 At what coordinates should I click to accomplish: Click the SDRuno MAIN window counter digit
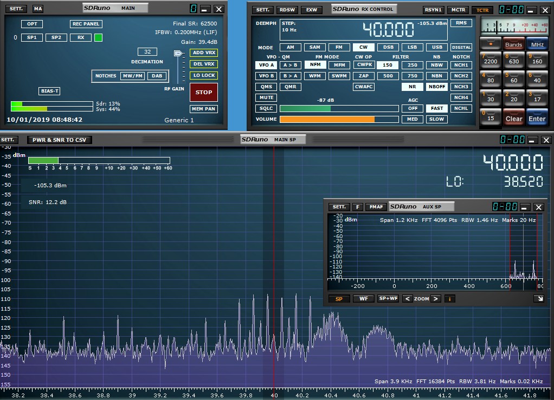pos(194,9)
